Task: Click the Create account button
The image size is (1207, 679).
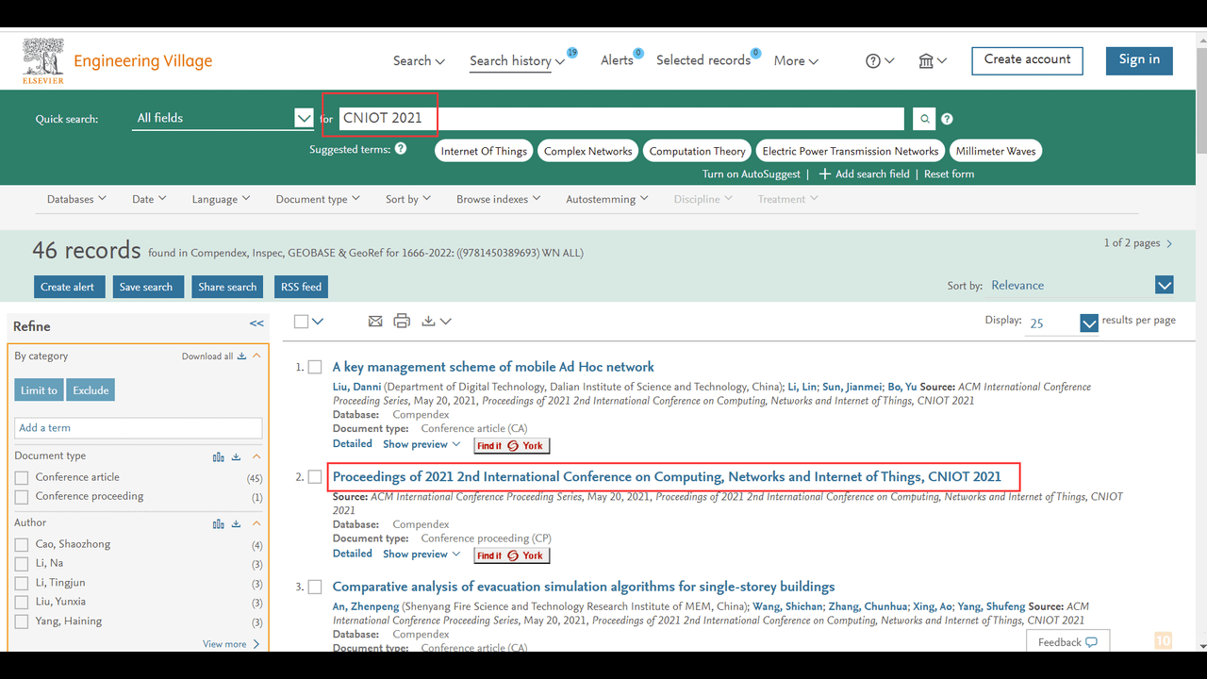Action: tap(1028, 60)
